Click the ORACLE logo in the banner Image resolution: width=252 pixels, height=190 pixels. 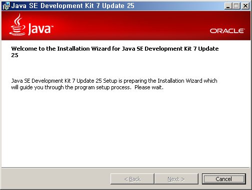click(x=227, y=31)
